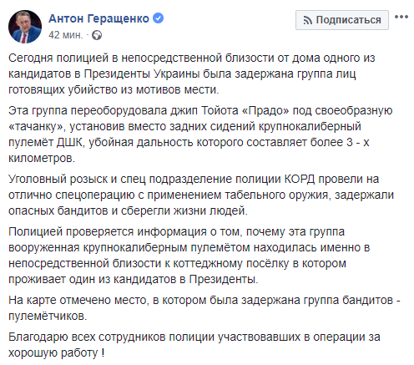This screenshot has width=414, height=365.
Task: Click the paragraph starting with На карте отмечено
Action: coord(204,308)
